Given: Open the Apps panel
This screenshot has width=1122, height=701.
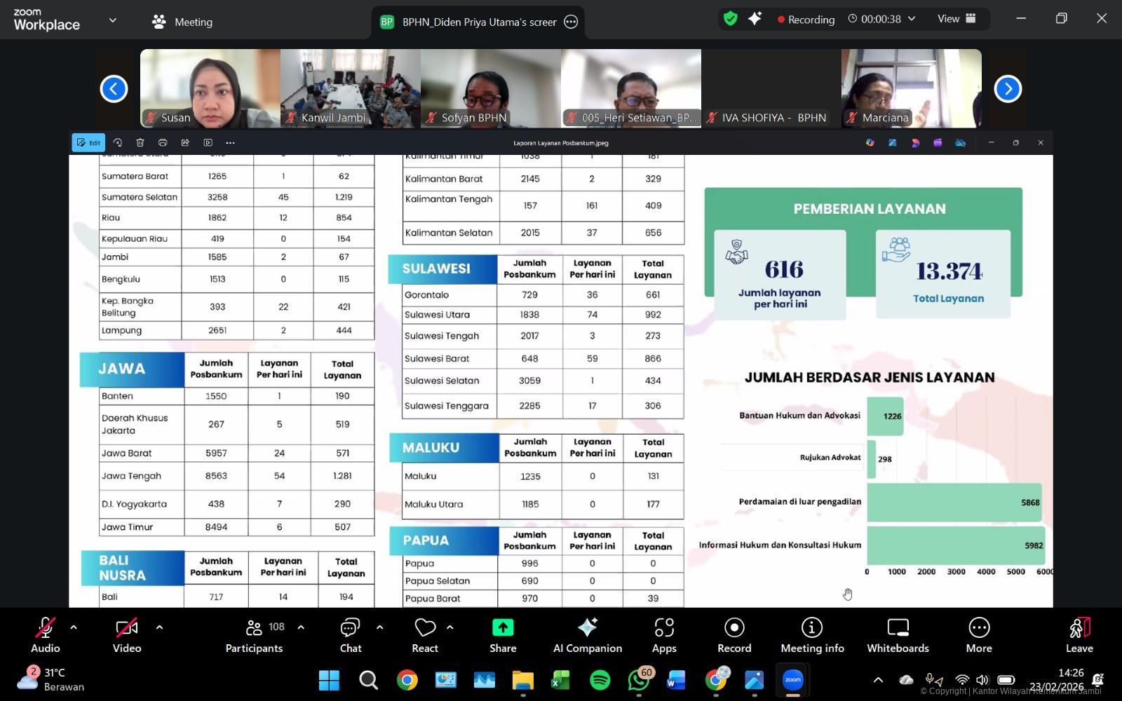Looking at the screenshot, I should (x=663, y=635).
